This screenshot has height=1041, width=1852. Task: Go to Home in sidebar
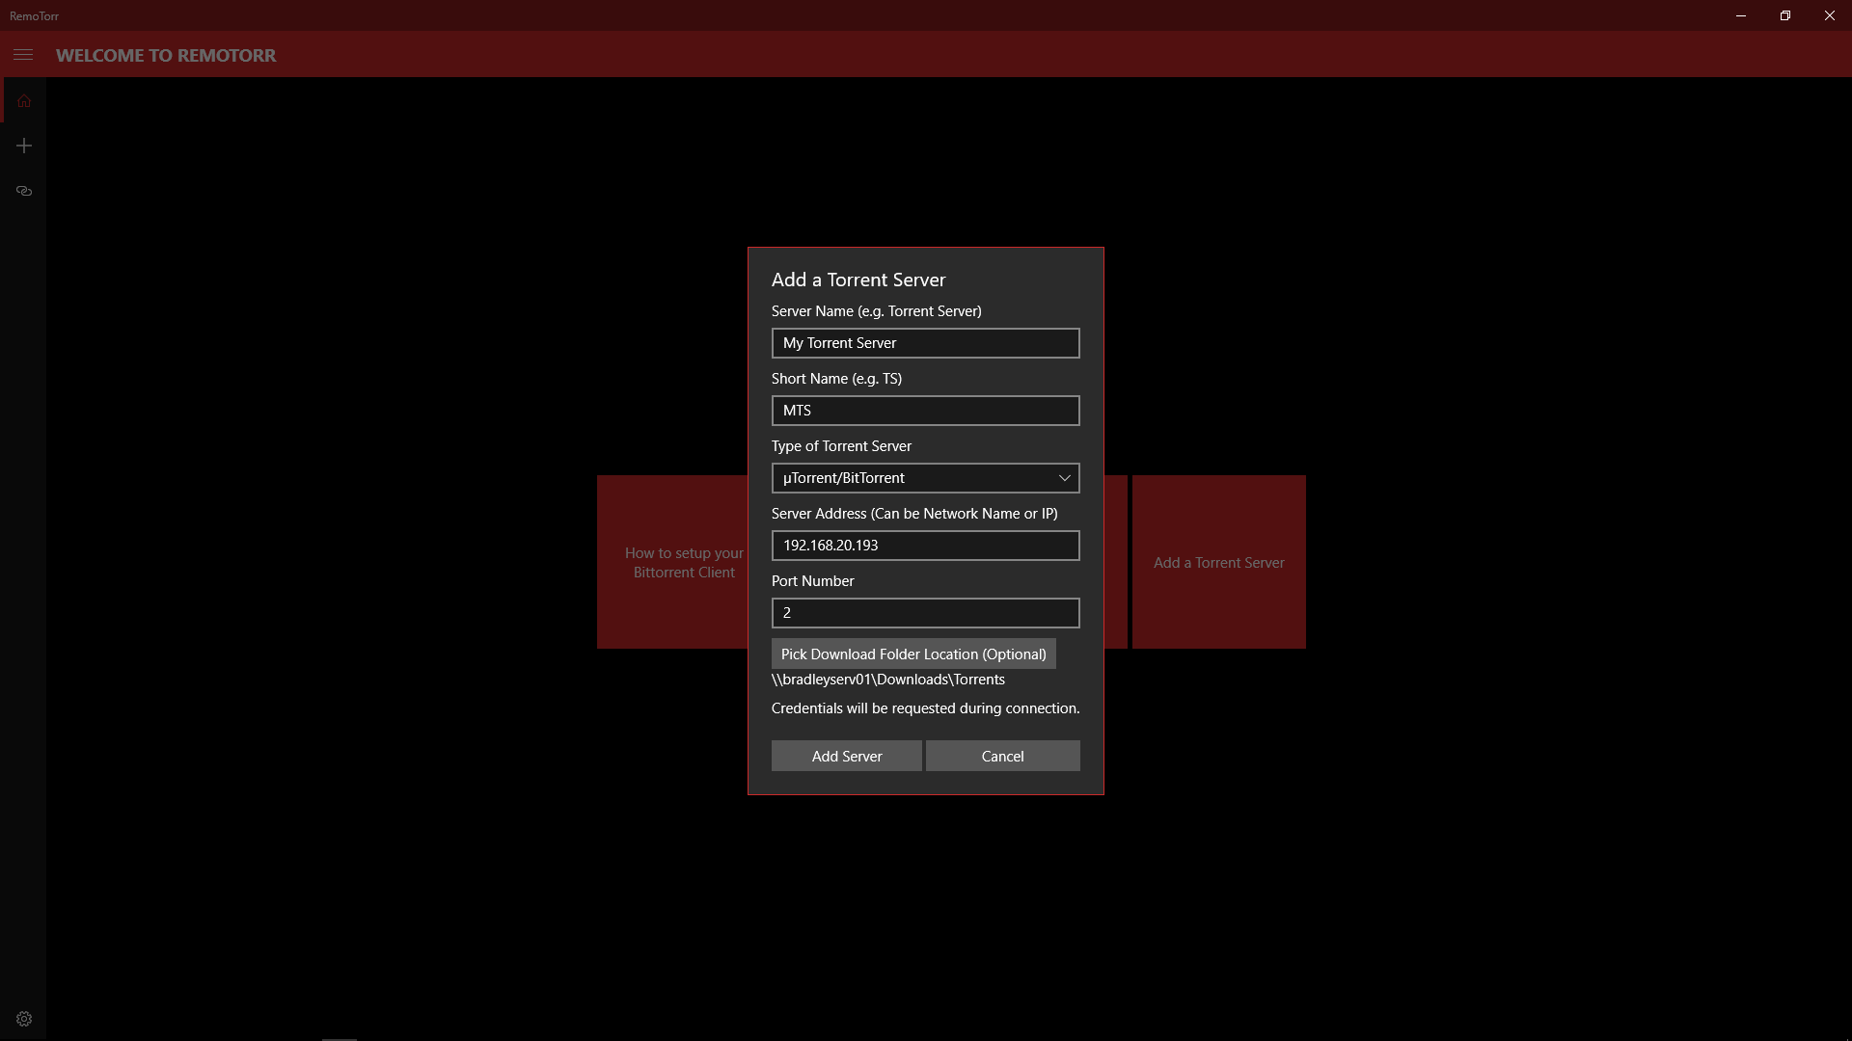coord(24,101)
